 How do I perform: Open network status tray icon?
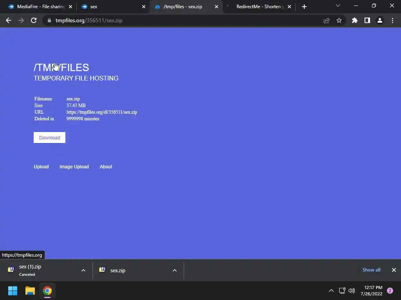[342, 291]
